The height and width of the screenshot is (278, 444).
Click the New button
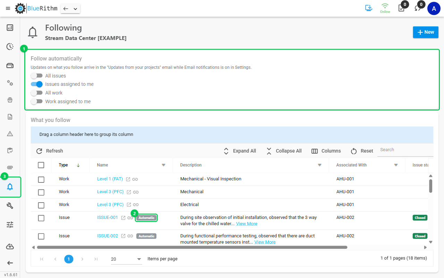click(426, 32)
